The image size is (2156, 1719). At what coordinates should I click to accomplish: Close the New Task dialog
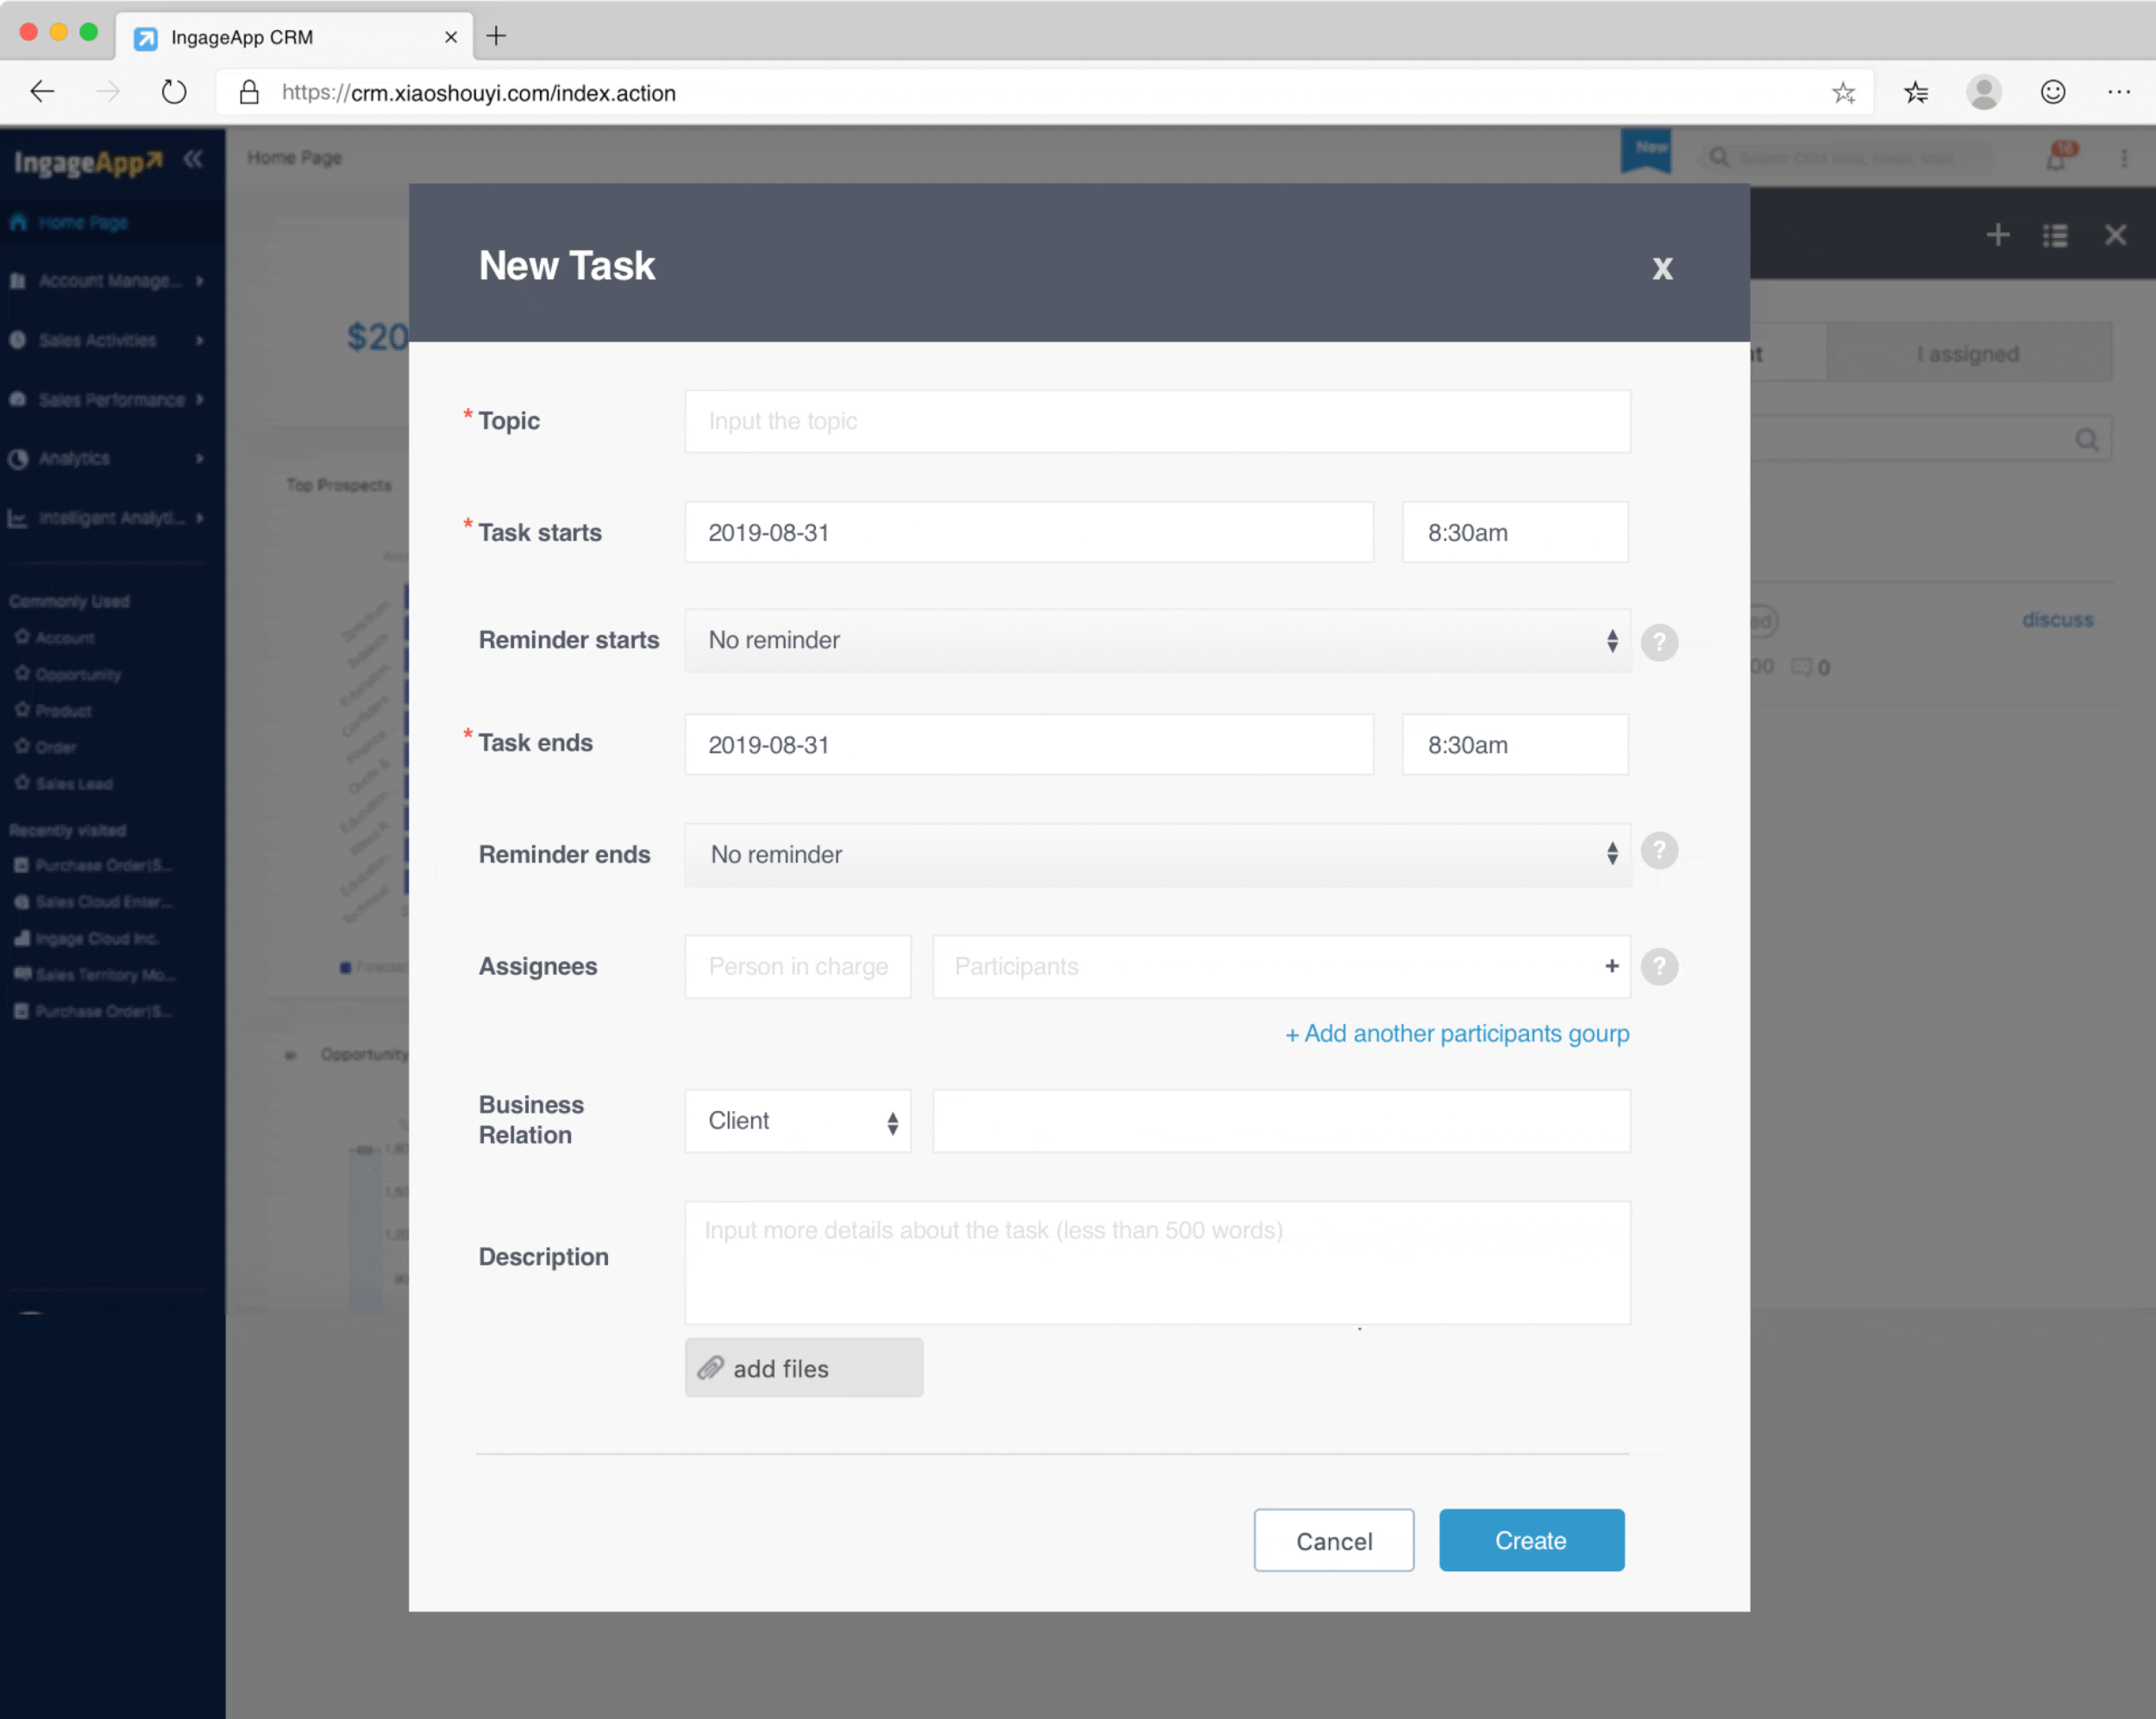(1661, 268)
